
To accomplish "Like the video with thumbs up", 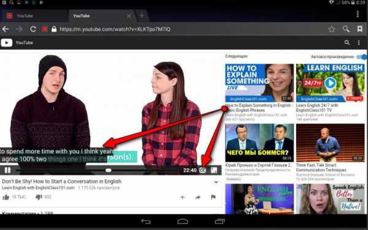I will point(6,197).
